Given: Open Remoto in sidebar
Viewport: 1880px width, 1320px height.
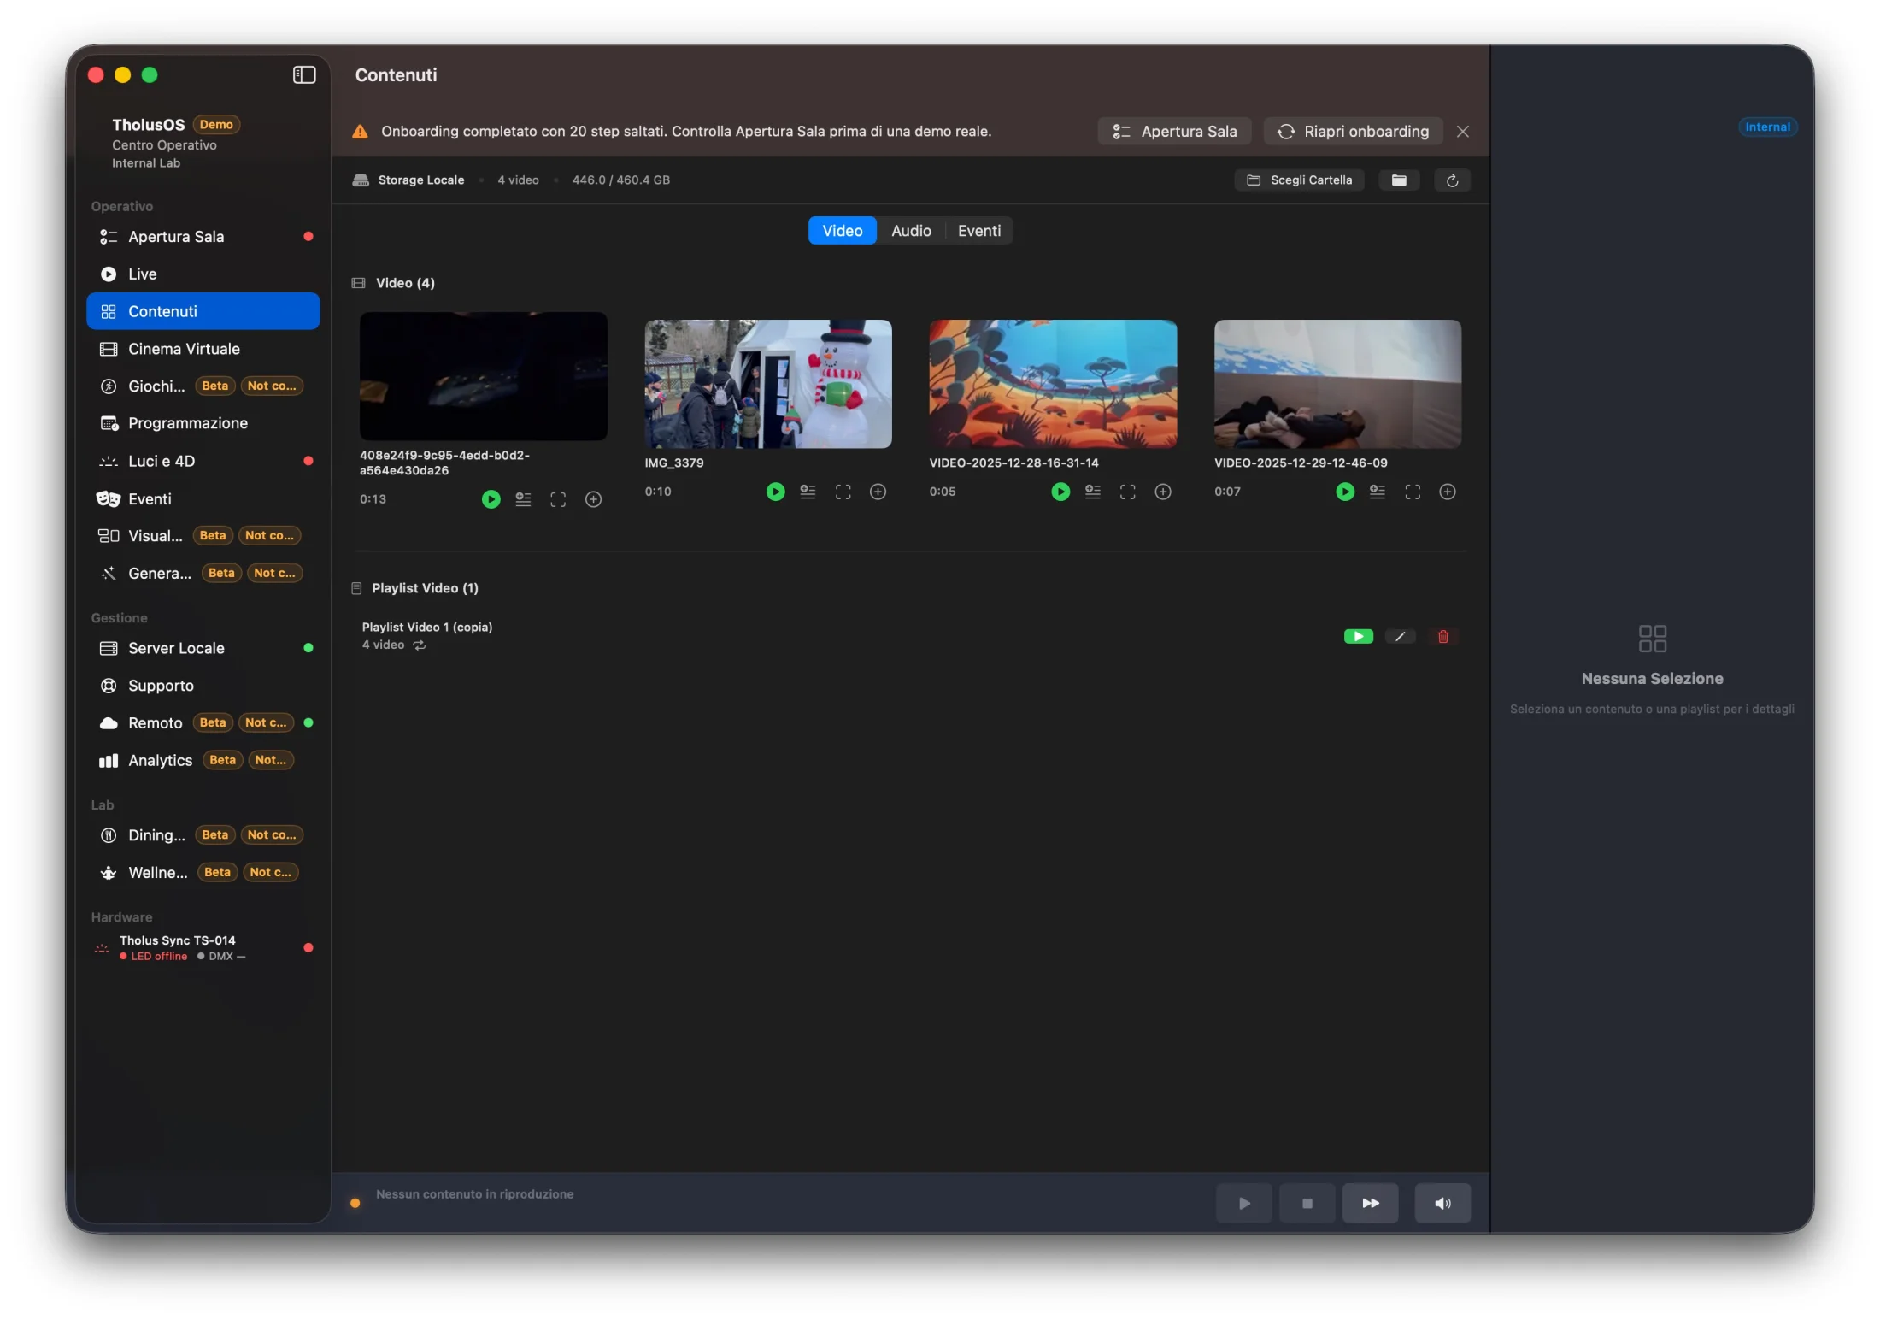Looking at the screenshot, I should click(x=203, y=723).
